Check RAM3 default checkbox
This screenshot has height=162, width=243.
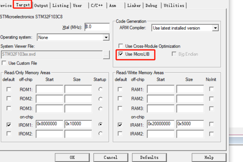[x=120, y=108]
